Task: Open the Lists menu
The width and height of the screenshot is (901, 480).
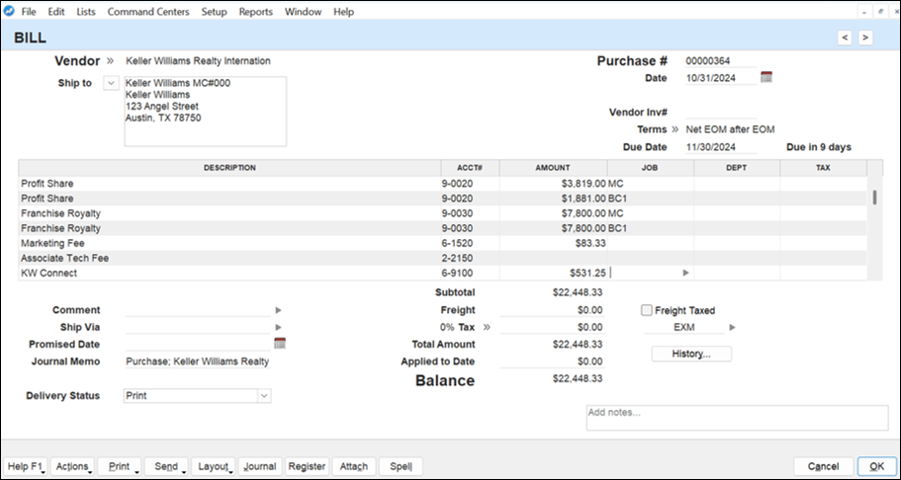Action: (86, 12)
